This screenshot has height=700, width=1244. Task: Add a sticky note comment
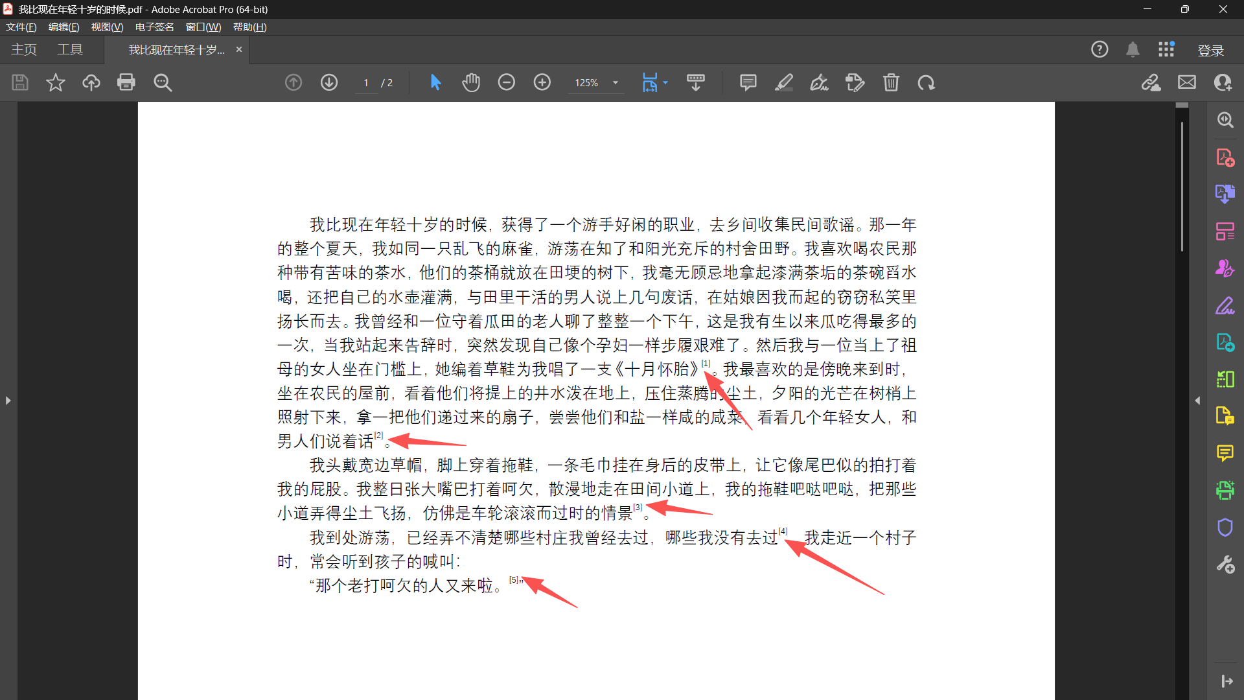click(748, 82)
